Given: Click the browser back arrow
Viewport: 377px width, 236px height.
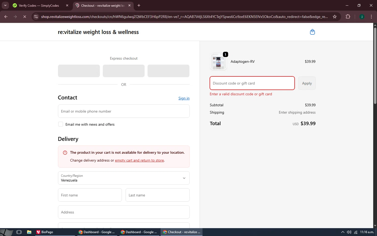Looking at the screenshot, I should coord(6,17).
